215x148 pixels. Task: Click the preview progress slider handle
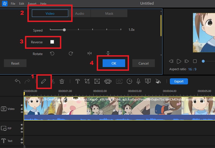coord(203,61)
